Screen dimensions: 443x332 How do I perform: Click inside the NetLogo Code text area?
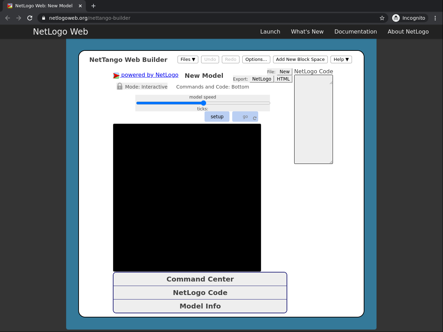[314, 119]
